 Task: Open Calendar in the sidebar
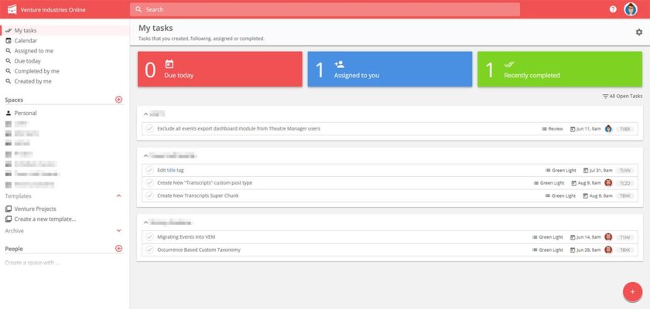point(25,41)
